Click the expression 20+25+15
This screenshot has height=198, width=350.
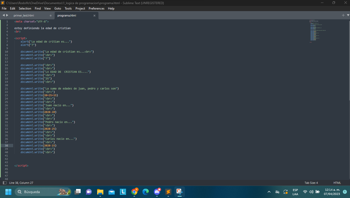pyautogui.click(x=50, y=95)
